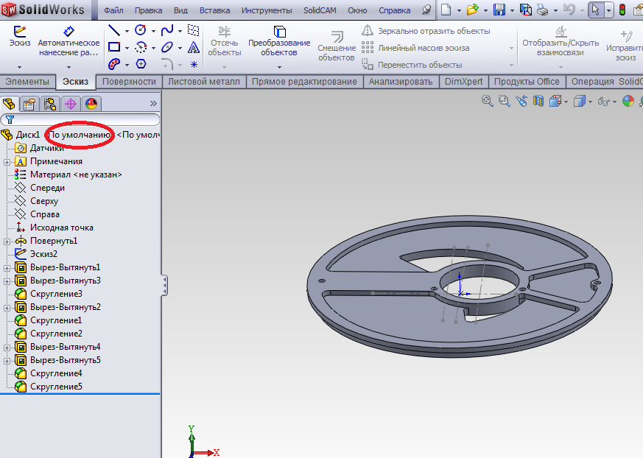Screen dimensions: 643x458
Task: Open the Правка menu
Action: coord(148,10)
